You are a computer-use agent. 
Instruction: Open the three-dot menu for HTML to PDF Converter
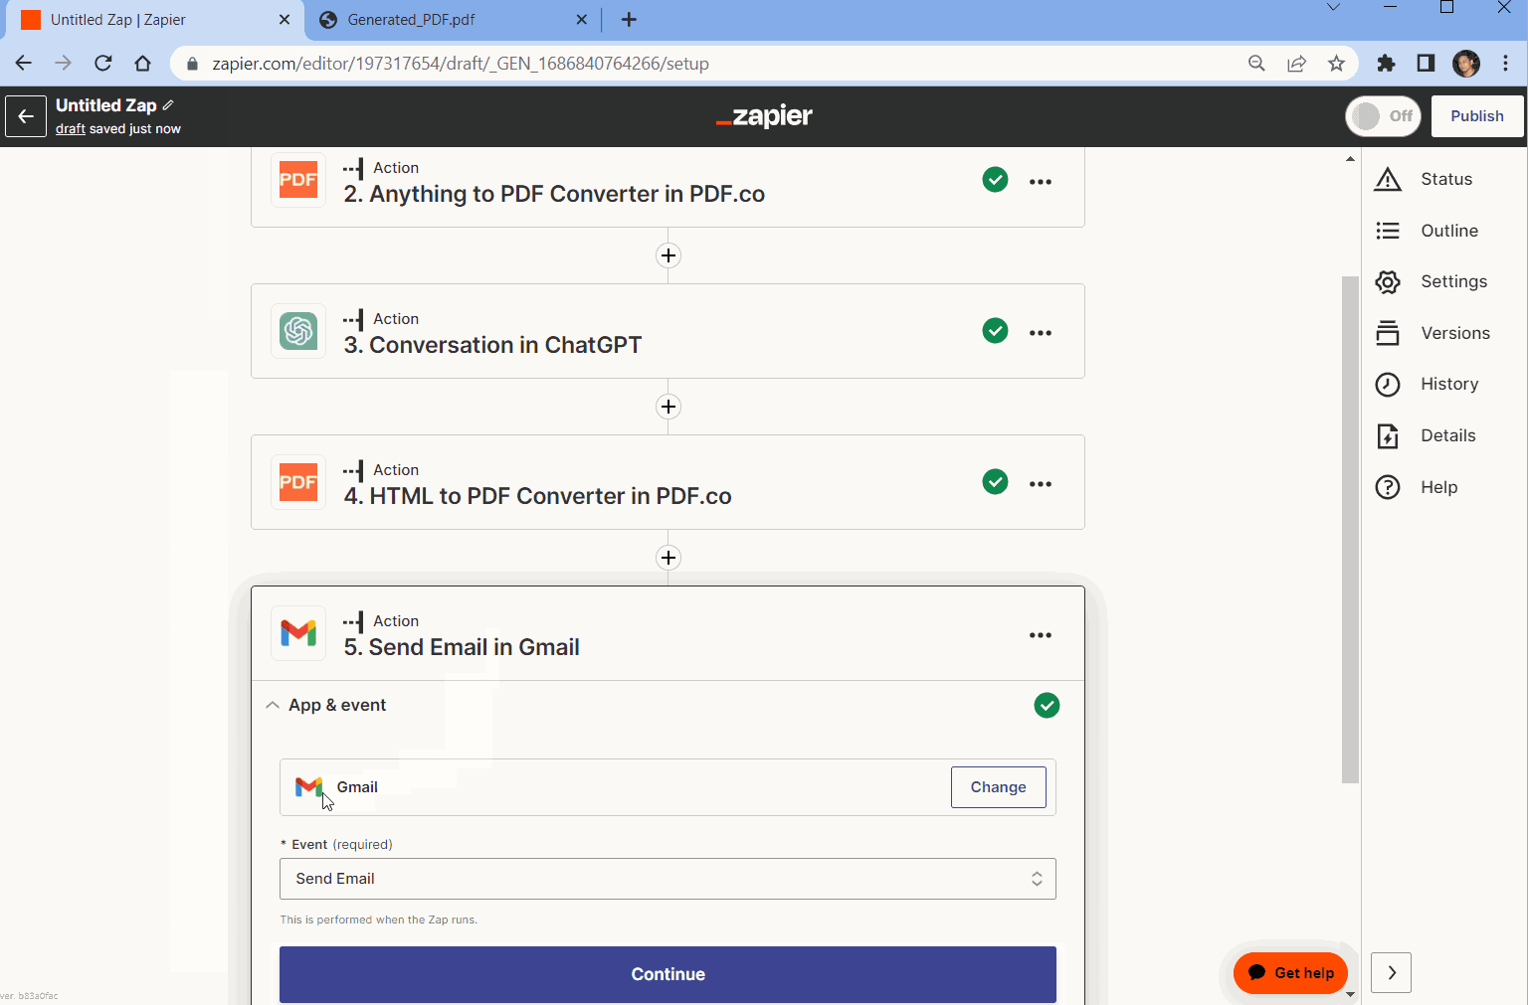point(1041,482)
